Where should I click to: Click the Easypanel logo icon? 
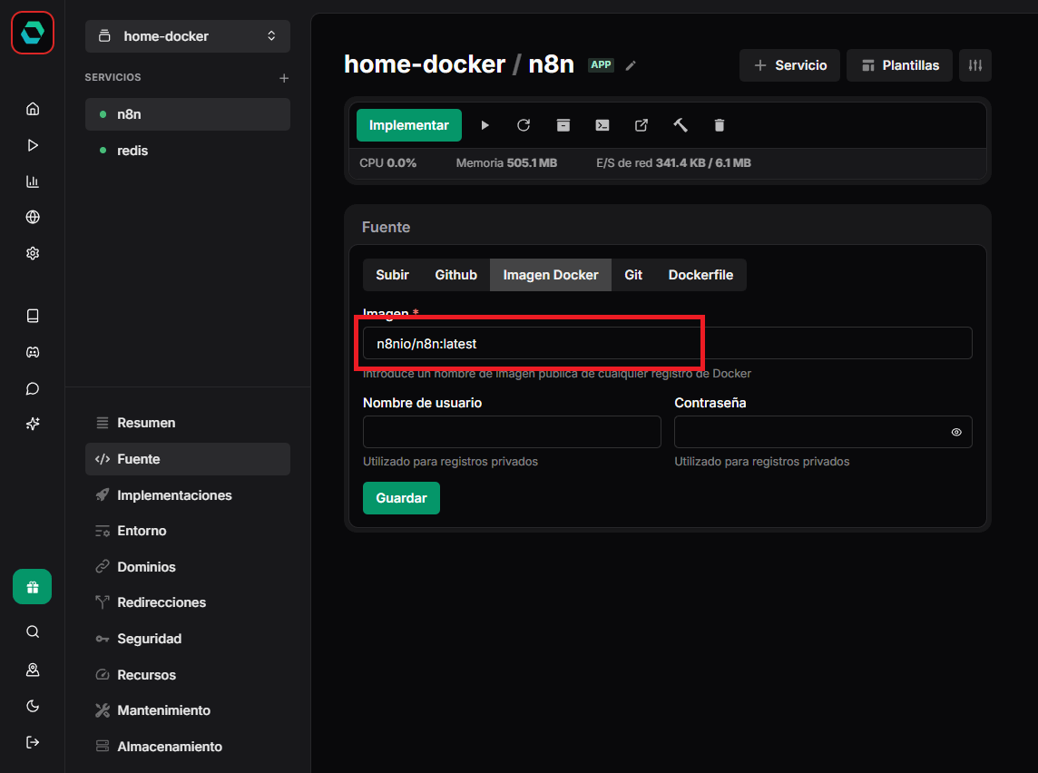33,33
